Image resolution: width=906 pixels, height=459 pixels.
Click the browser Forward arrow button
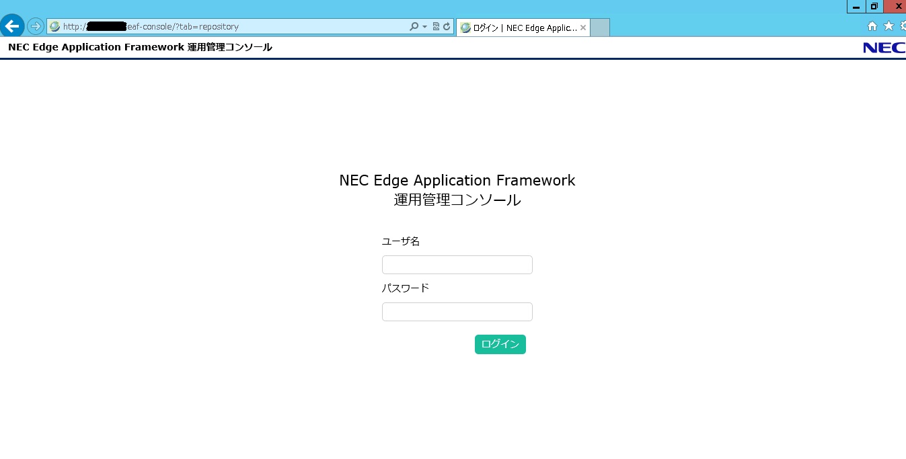coord(35,27)
